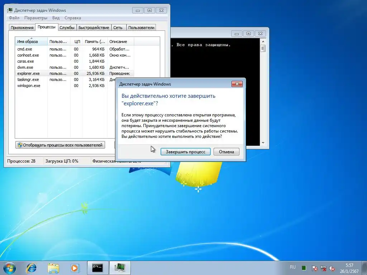367x275 pixels.
Task: Select the csrss.exe process row
Action: pos(75,61)
